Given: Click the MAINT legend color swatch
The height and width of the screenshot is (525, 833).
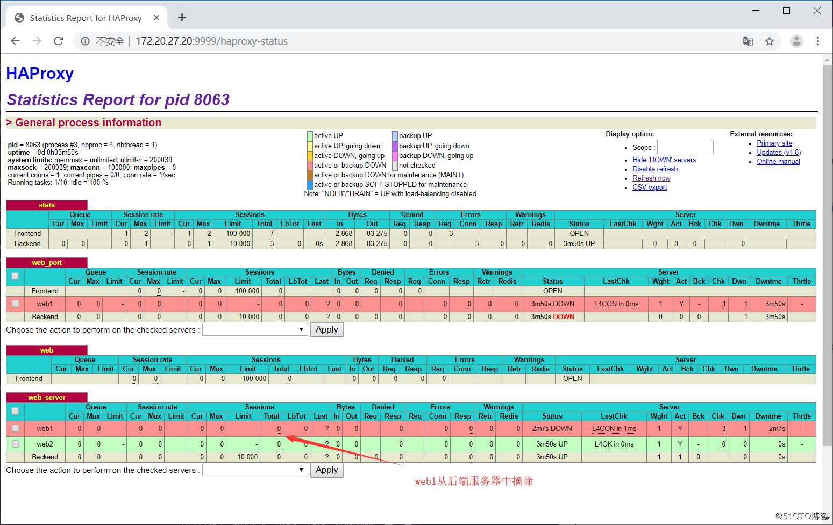Looking at the screenshot, I should pos(310,175).
